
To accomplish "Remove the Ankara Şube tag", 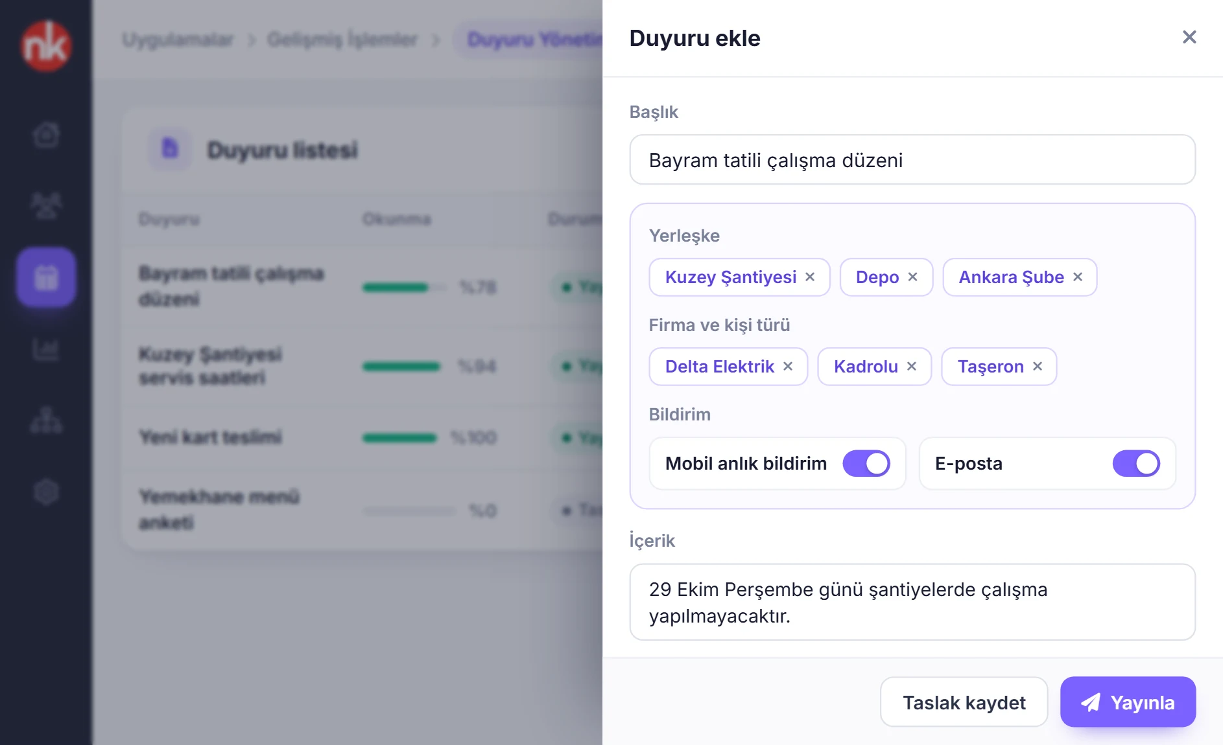I will point(1078,277).
